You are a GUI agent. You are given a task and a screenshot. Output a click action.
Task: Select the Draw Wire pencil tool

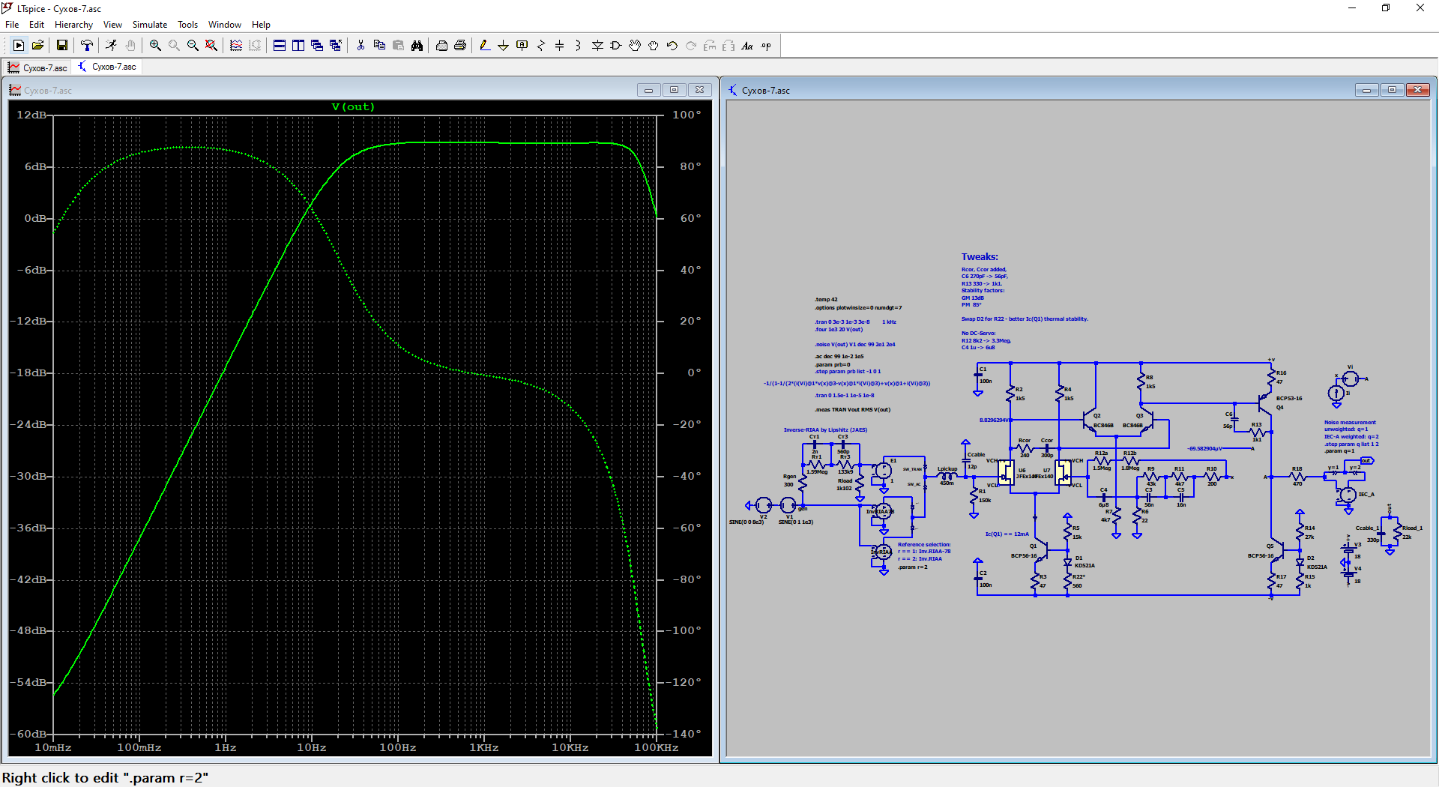tap(485, 46)
